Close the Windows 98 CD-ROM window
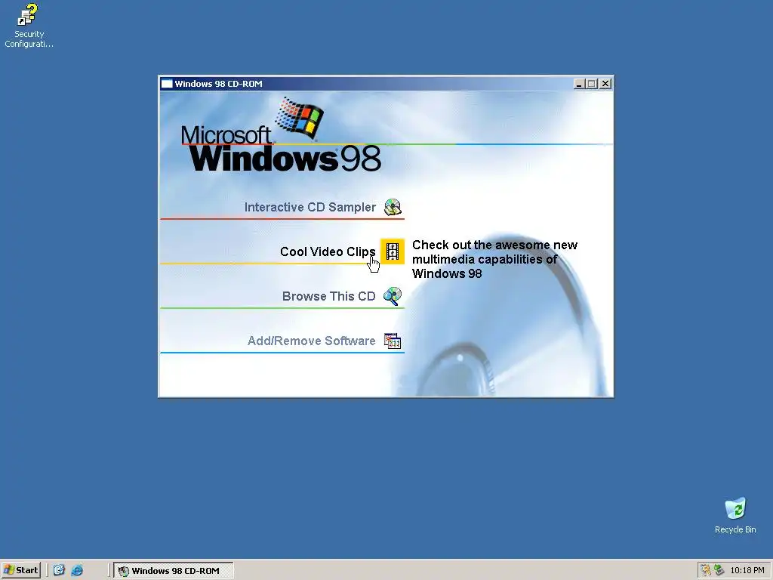773x580 pixels. point(605,84)
